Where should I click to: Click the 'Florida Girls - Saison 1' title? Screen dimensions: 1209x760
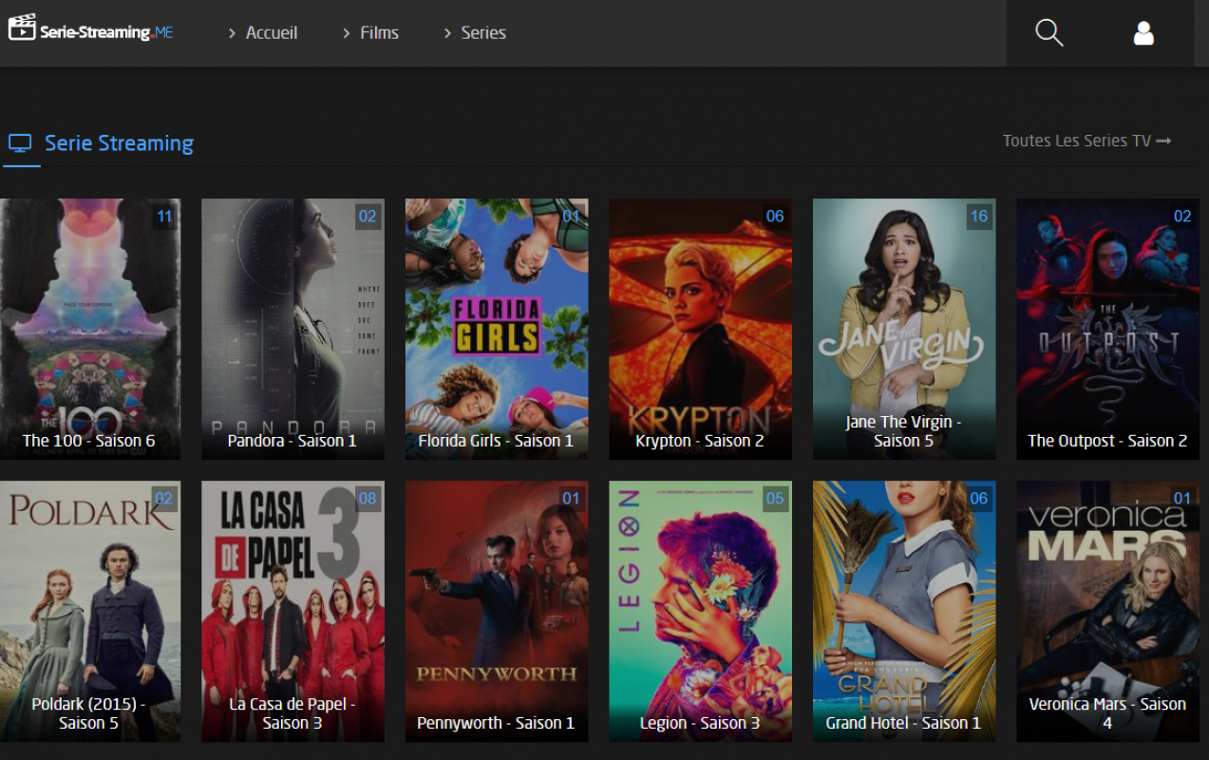click(x=497, y=441)
